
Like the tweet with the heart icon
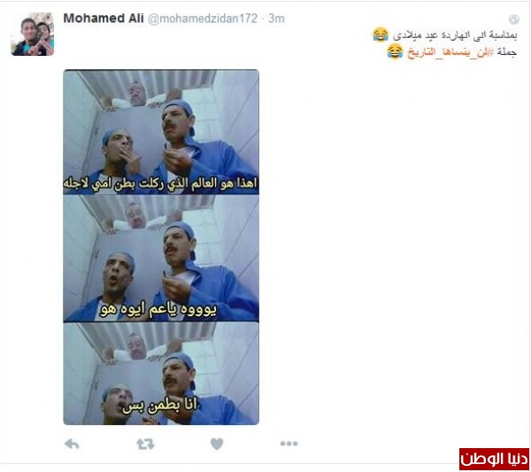(217, 444)
